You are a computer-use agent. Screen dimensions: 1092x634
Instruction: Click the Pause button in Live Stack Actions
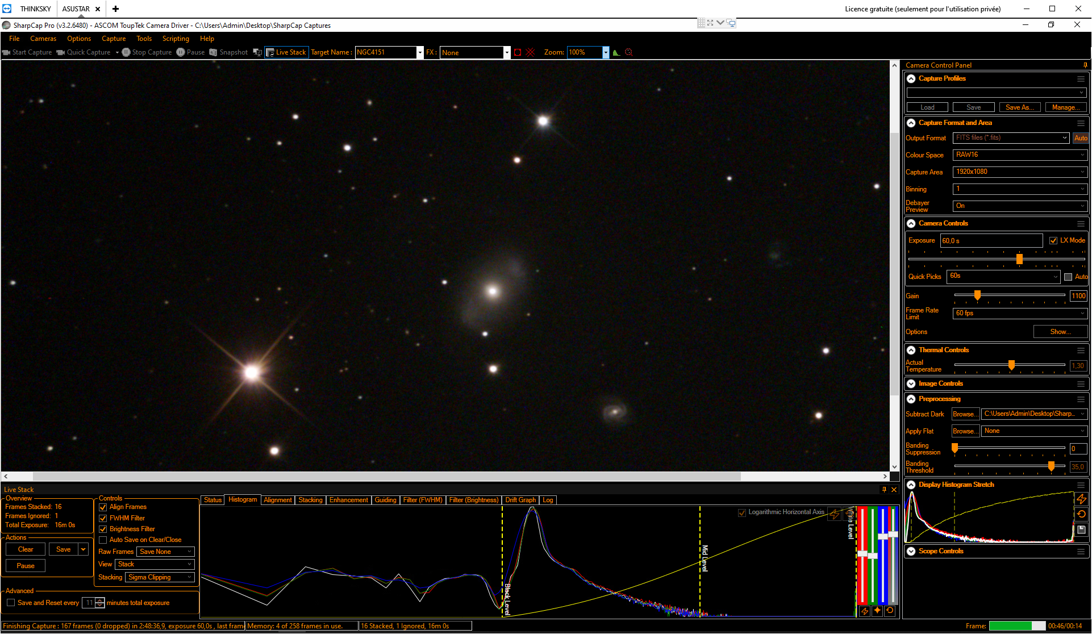(x=26, y=566)
